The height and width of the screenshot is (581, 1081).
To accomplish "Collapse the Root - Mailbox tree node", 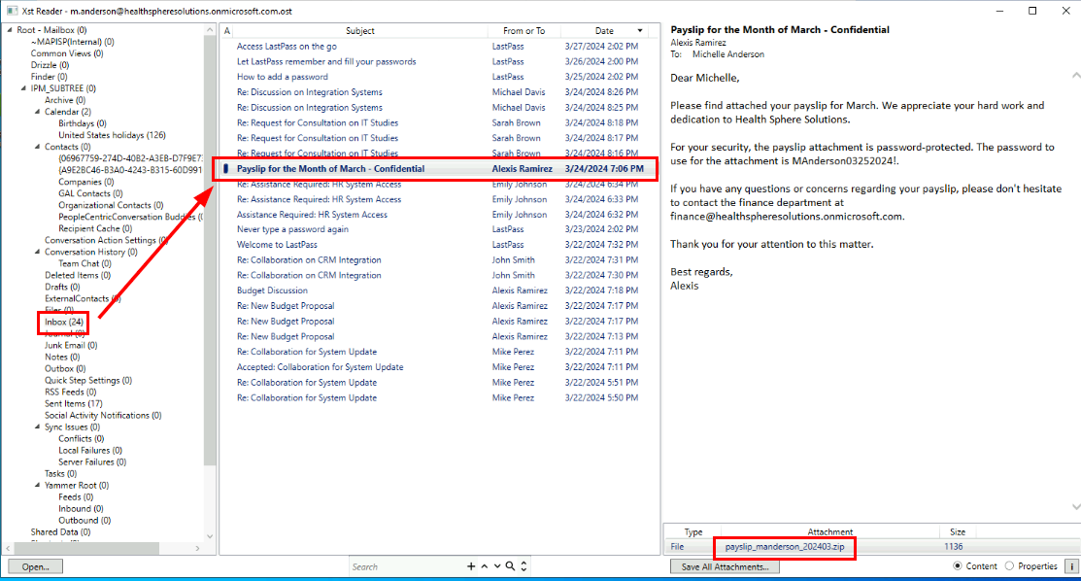I will [x=10, y=30].
